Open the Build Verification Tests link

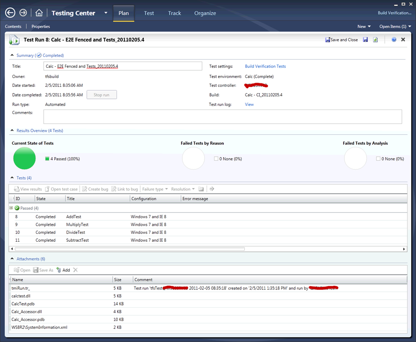[265, 66]
